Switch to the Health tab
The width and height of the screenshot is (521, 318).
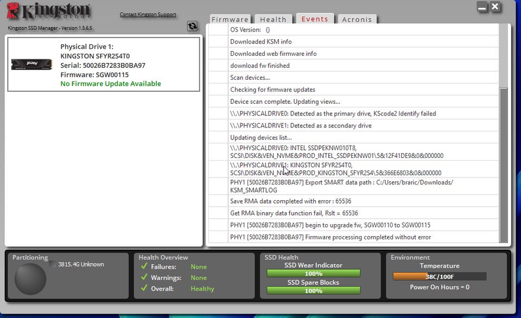[273, 20]
